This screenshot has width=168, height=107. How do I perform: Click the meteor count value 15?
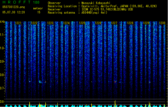(39, 12)
